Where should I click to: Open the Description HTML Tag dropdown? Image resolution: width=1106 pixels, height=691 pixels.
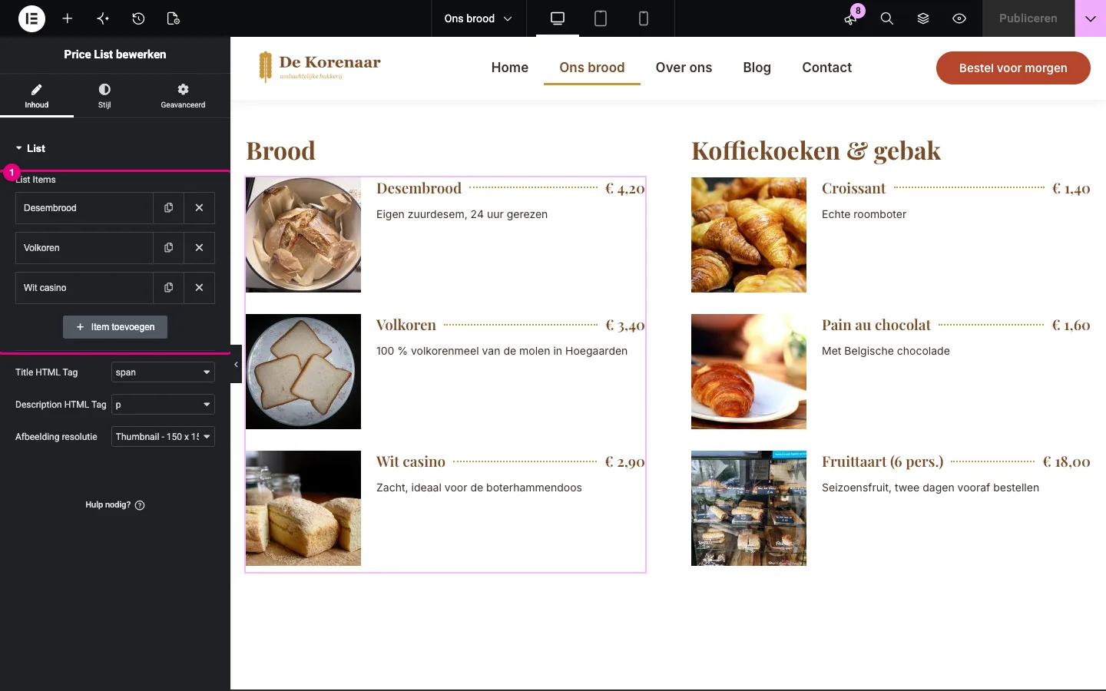[x=163, y=405]
